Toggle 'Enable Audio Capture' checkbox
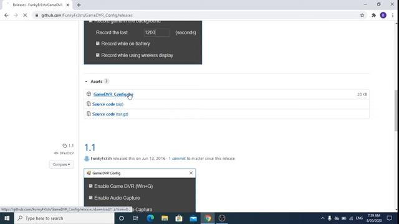This screenshot has height=224, width=399. (x=90, y=198)
